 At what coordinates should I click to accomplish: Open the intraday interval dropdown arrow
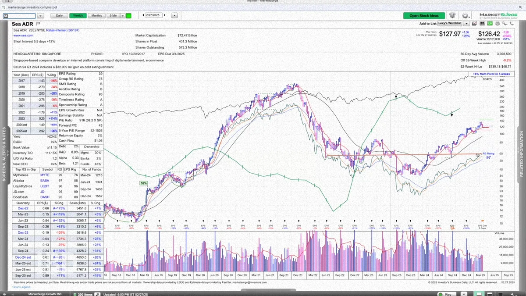coord(122,15)
